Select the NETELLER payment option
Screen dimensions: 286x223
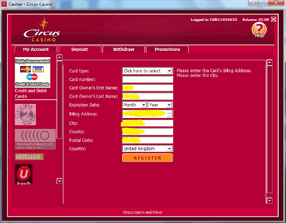pos(29,157)
